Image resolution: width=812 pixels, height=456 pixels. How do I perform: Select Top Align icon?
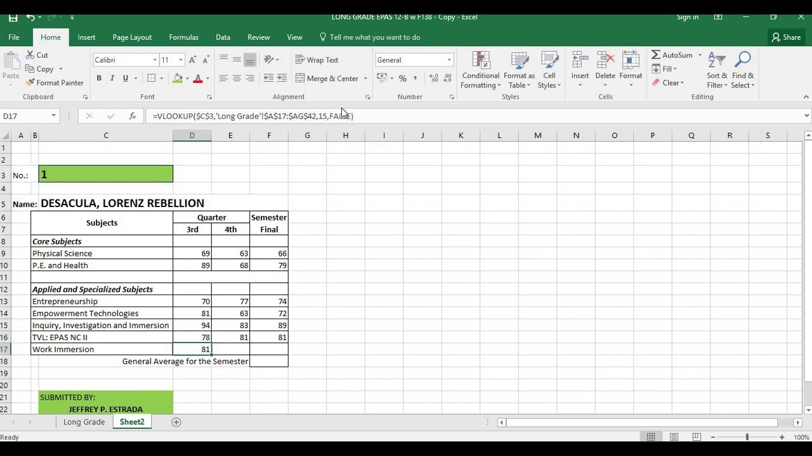point(223,60)
